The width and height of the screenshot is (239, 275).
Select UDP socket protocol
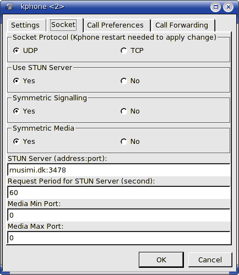coord(25,51)
